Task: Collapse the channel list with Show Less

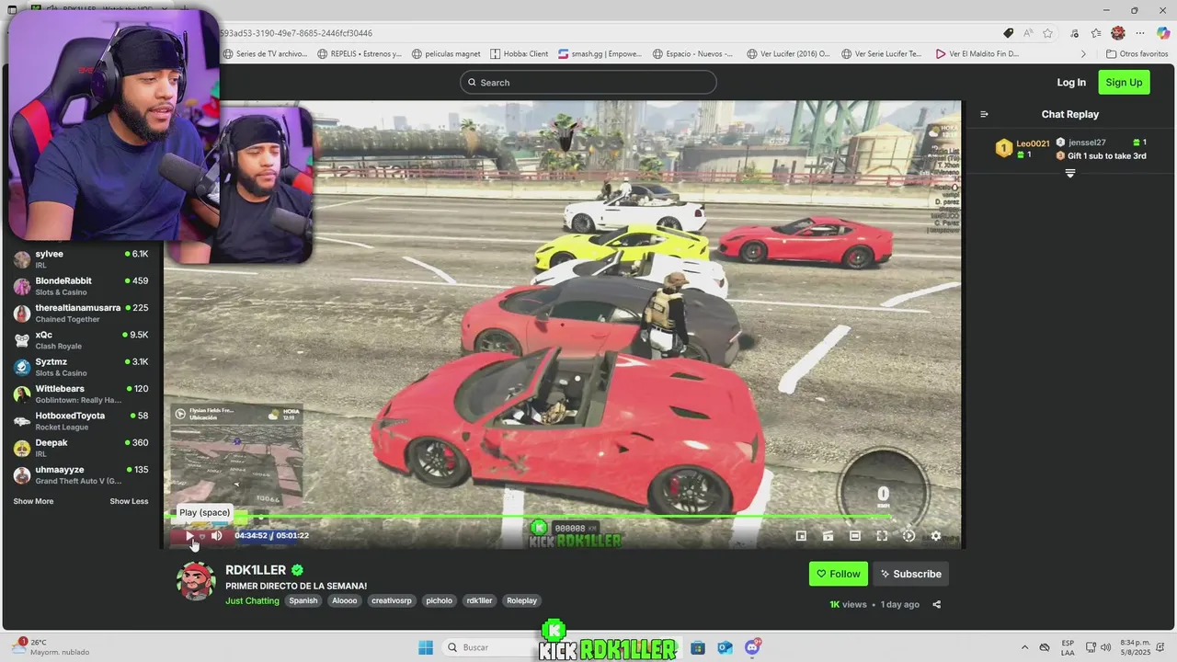Action: (x=129, y=501)
